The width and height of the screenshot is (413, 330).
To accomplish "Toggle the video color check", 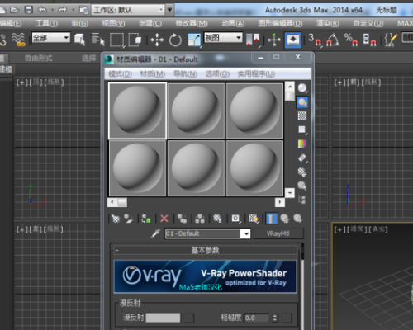I will tap(302, 144).
